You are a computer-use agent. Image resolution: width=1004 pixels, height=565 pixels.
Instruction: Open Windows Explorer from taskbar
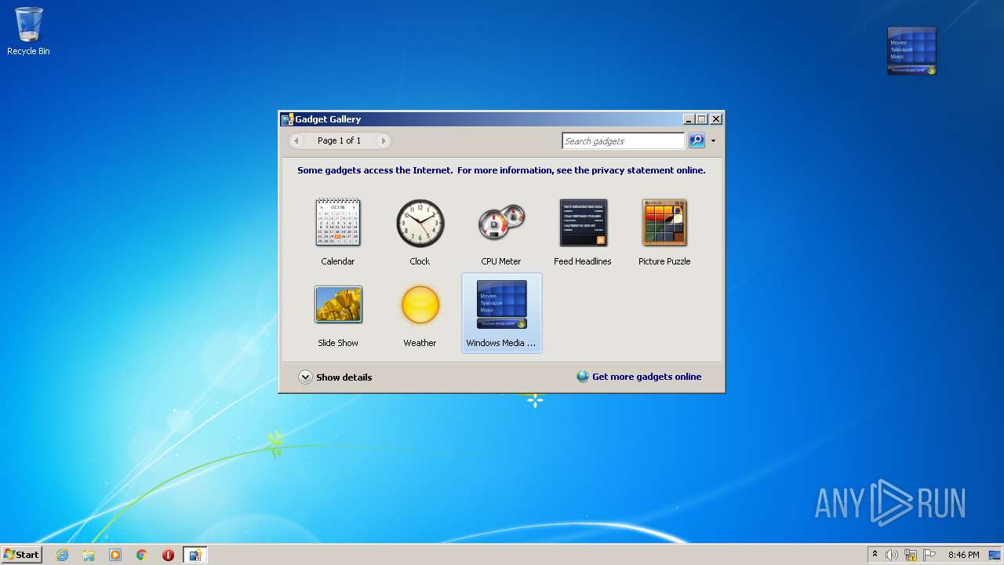(89, 555)
